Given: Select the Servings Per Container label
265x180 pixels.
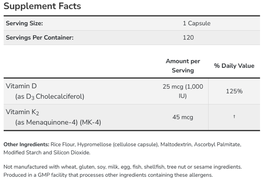Looking at the screenshot, I should (40, 37).
